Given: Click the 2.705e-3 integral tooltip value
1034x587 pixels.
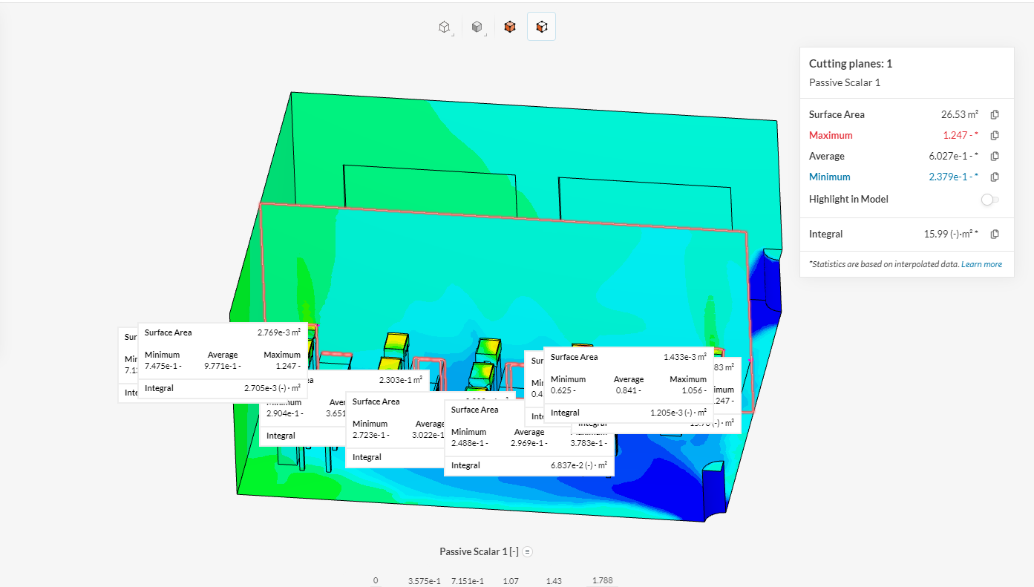Looking at the screenshot, I should tap(272, 388).
